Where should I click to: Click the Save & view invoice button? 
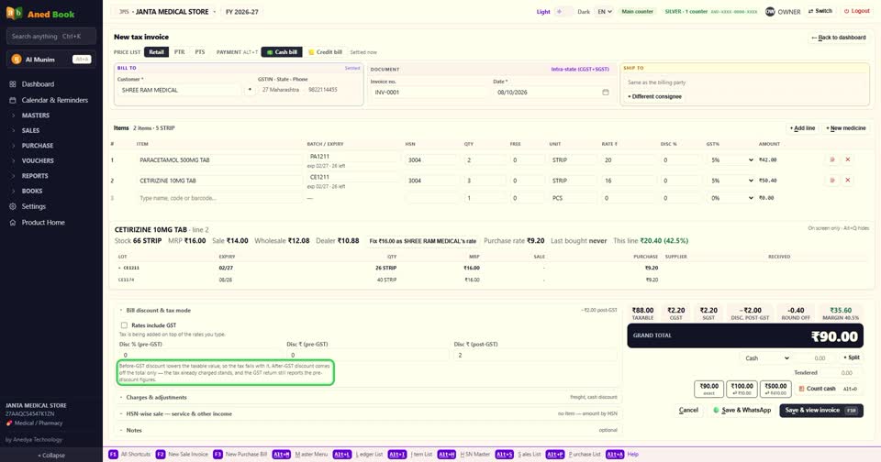tap(820, 411)
